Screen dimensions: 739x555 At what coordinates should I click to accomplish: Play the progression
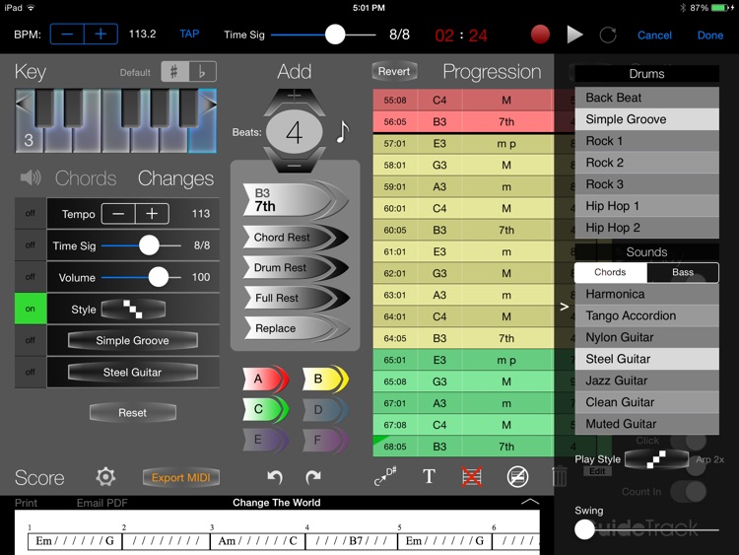pyautogui.click(x=574, y=35)
